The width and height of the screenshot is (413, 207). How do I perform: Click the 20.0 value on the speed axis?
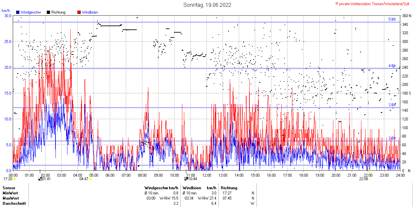pos(7,67)
